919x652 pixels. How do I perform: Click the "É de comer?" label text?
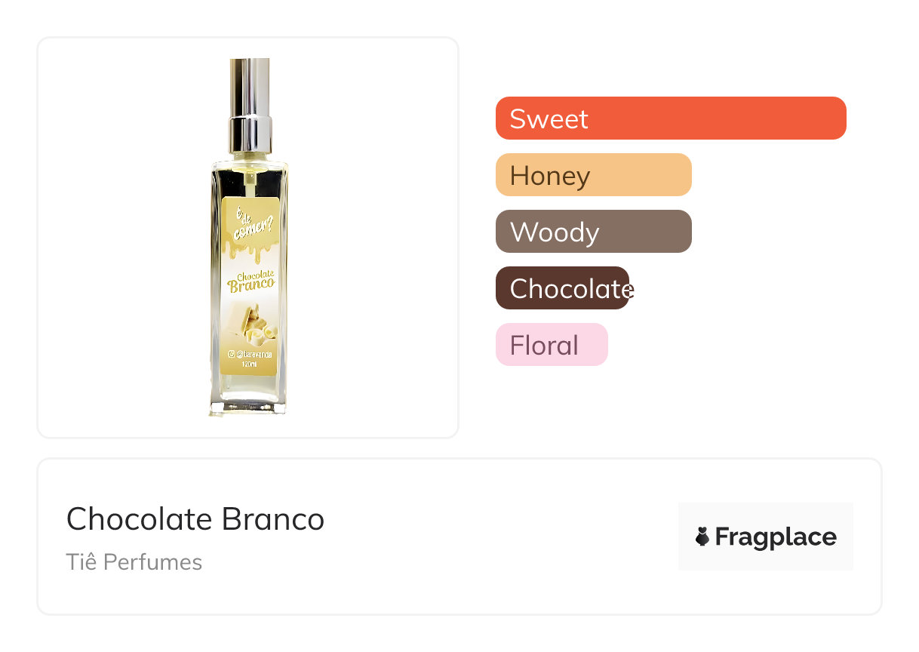(x=247, y=223)
